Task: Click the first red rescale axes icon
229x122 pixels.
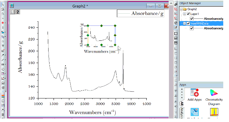Action: click(x=176, y=9)
